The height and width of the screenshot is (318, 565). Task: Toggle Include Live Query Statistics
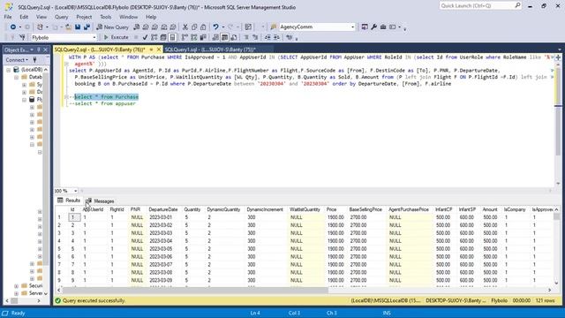(x=194, y=37)
